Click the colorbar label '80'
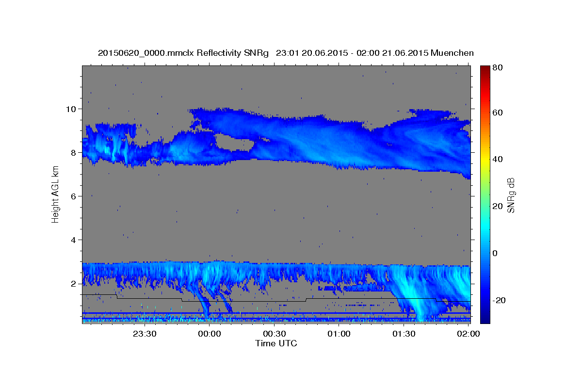 (x=497, y=68)
